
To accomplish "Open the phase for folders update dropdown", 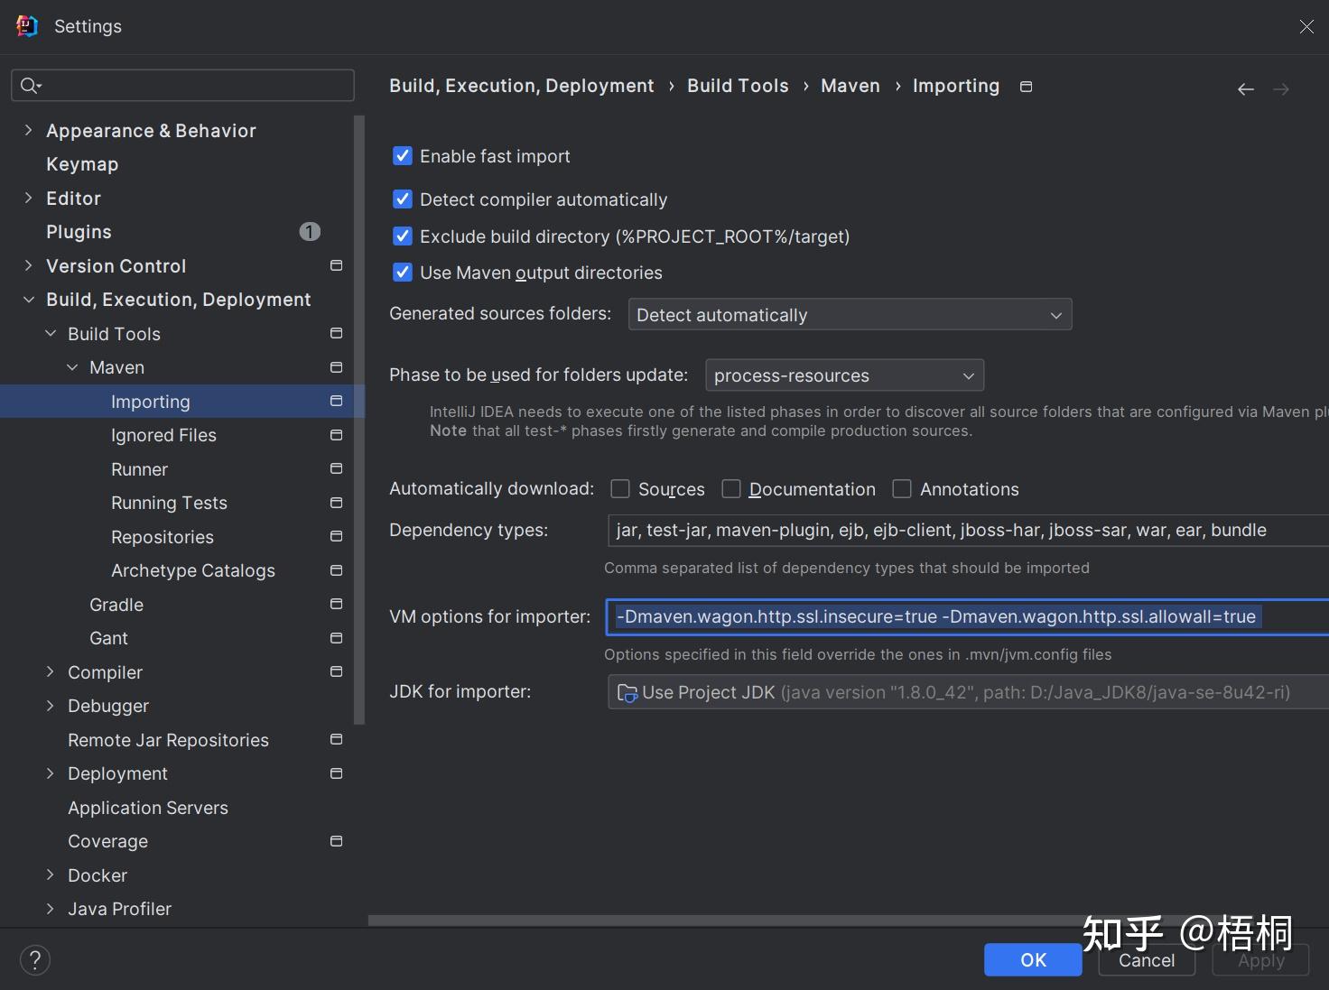I will 844,375.
